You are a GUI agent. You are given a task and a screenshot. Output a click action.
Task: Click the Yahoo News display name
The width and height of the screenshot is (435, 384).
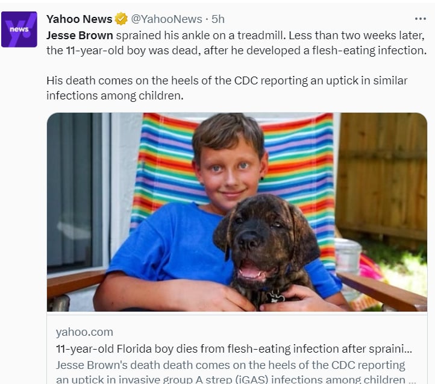80,19
